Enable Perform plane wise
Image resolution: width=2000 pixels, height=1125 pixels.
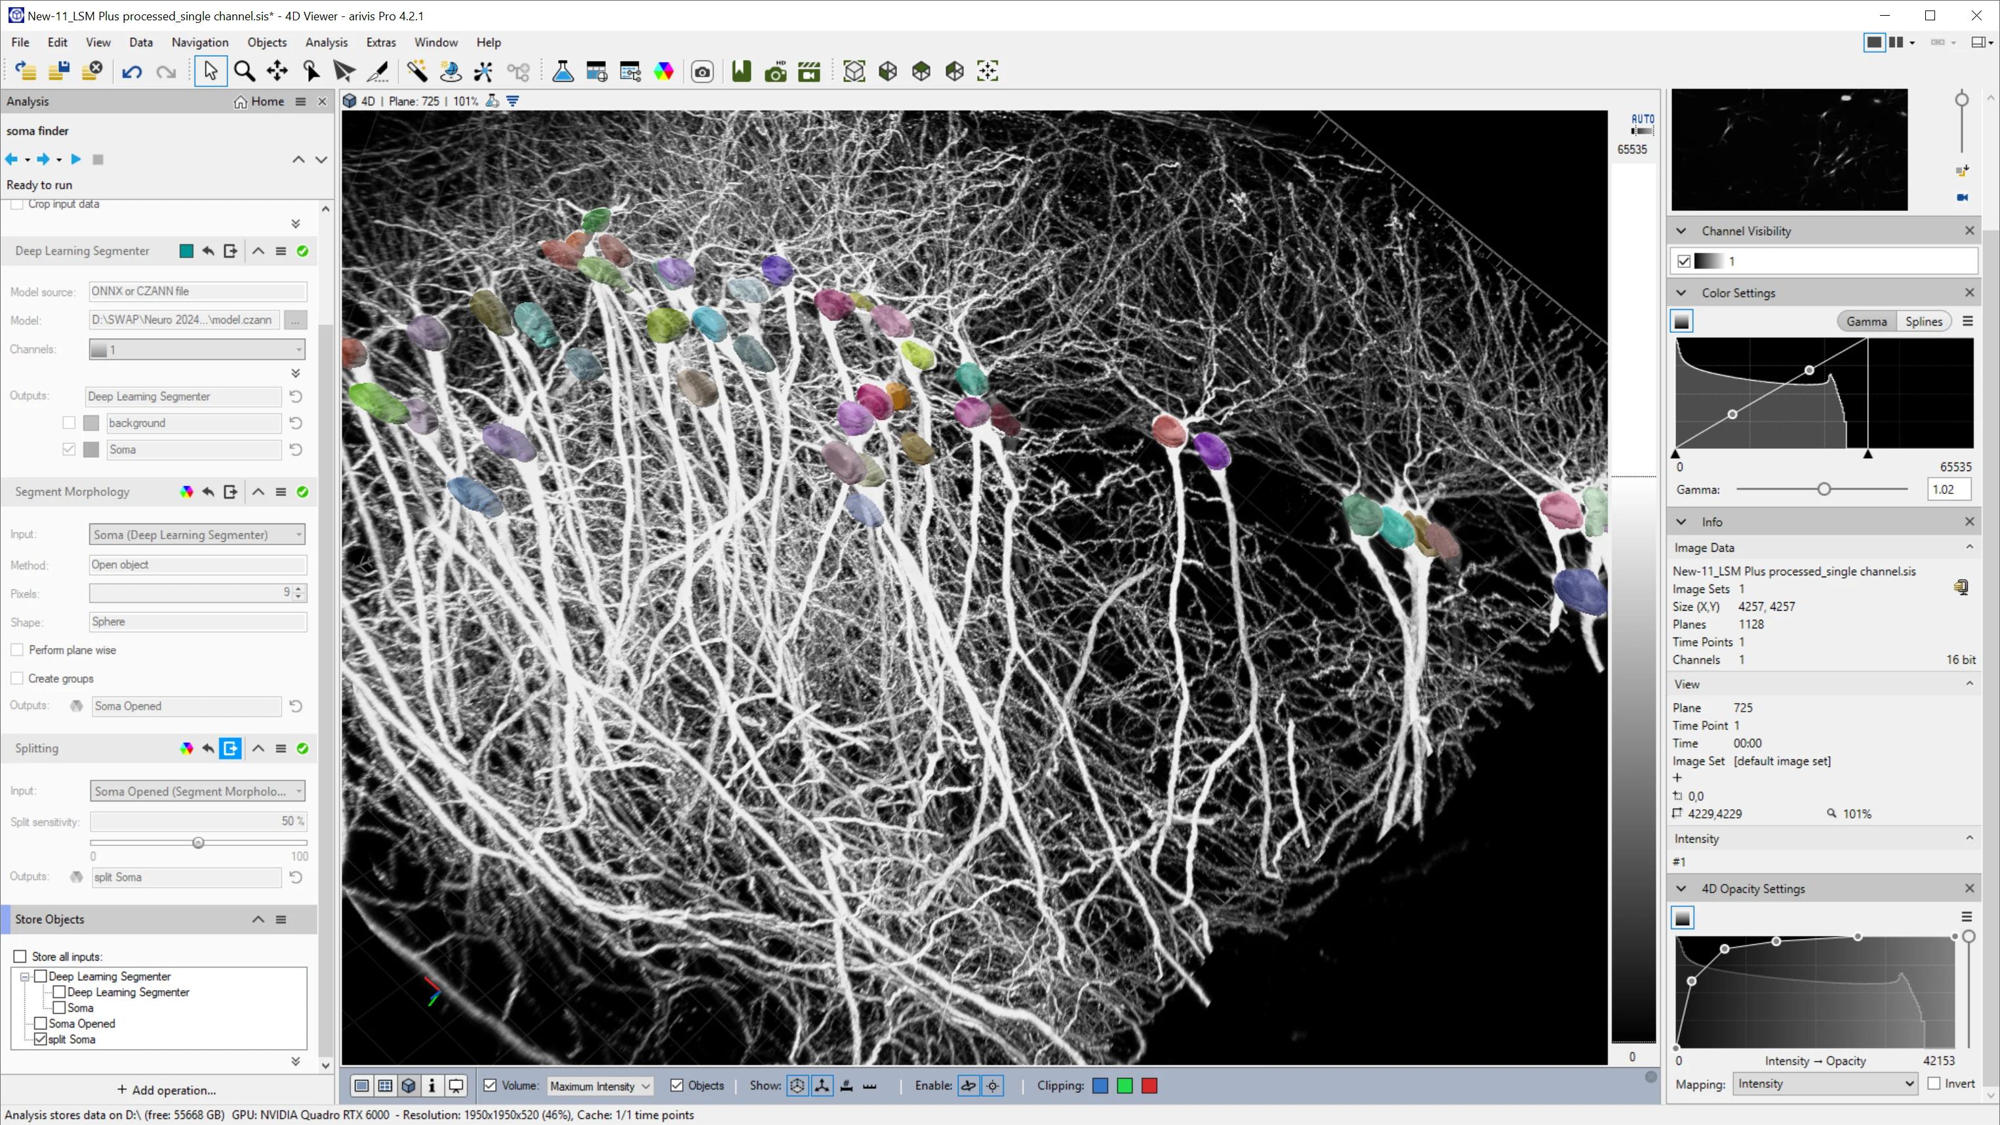pyautogui.click(x=17, y=650)
